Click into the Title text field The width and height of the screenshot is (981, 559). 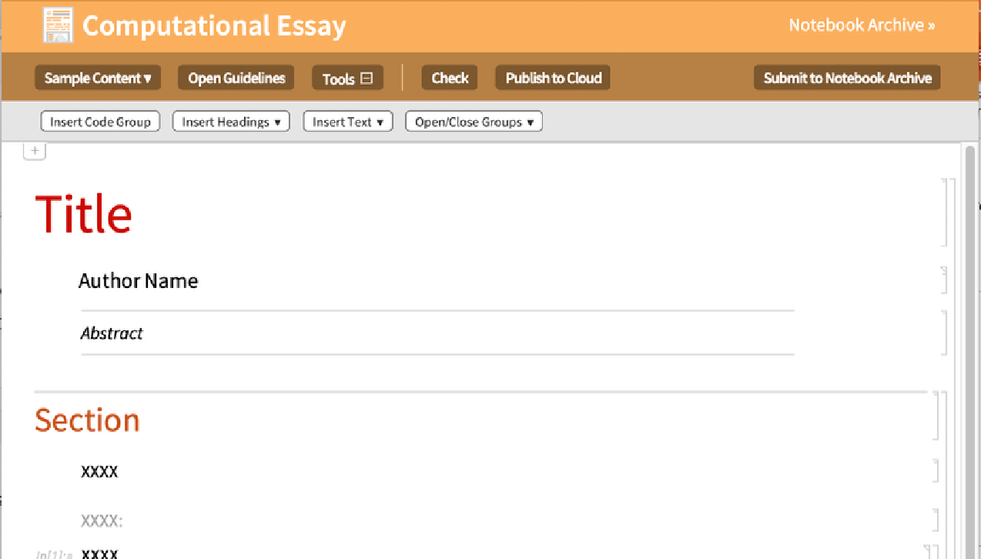[x=84, y=213]
